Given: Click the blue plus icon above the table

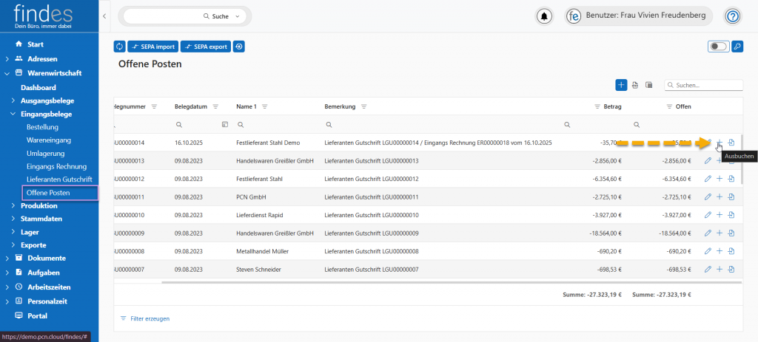Looking at the screenshot, I should (x=621, y=85).
